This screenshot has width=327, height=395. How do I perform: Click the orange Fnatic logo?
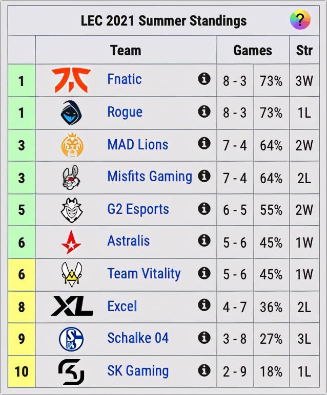[x=71, y=80]
